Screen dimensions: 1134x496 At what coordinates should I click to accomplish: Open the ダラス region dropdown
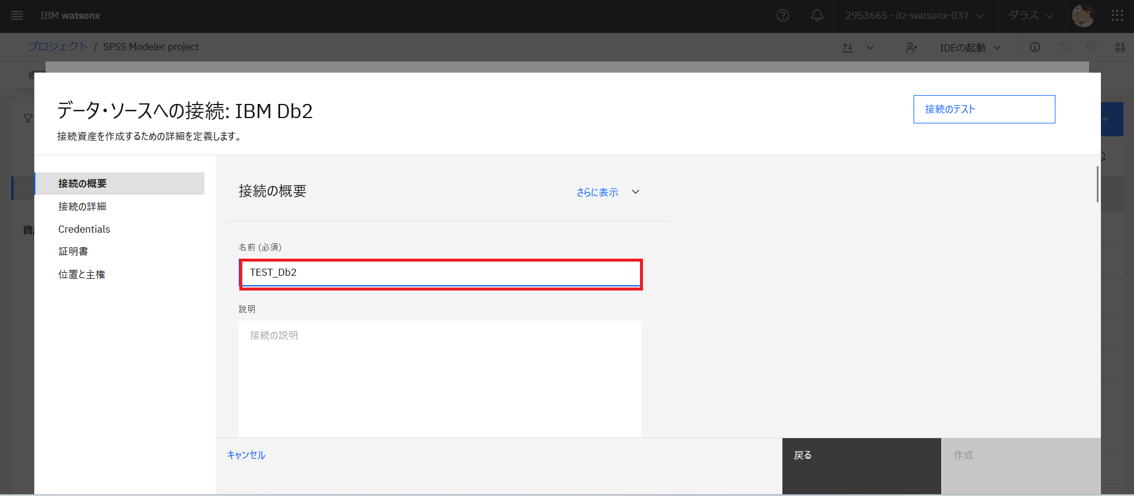point(1031,16)
